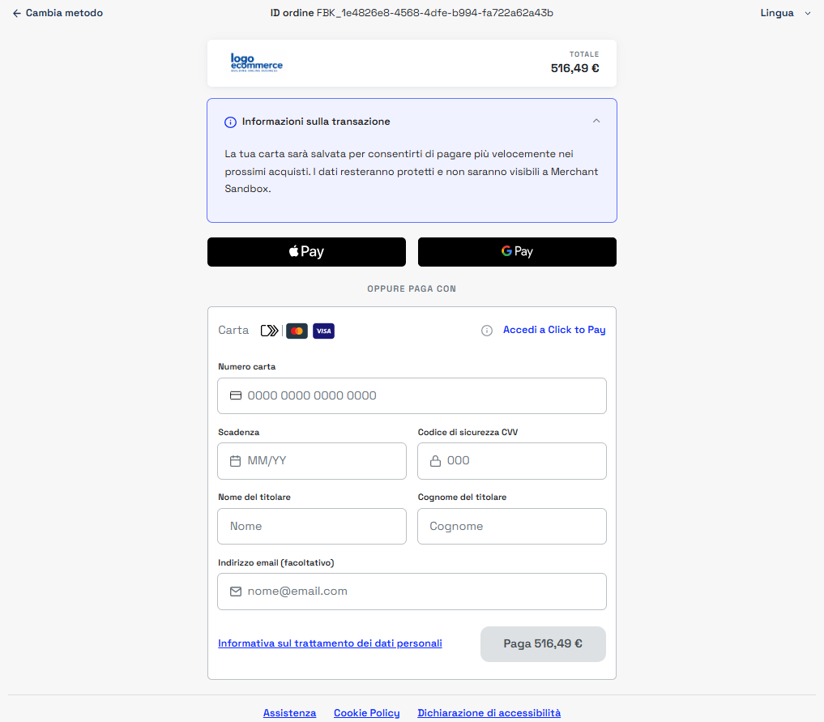Open info tooltip next to Click to Pay
Image resolution: width=824 pixels, height=722 pixels.
[487, 331]
